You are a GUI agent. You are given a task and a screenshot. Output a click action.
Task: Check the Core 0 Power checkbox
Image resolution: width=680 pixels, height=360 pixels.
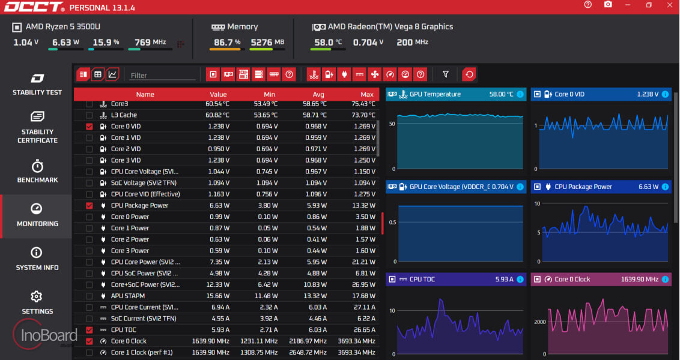(x=90, y=217)
